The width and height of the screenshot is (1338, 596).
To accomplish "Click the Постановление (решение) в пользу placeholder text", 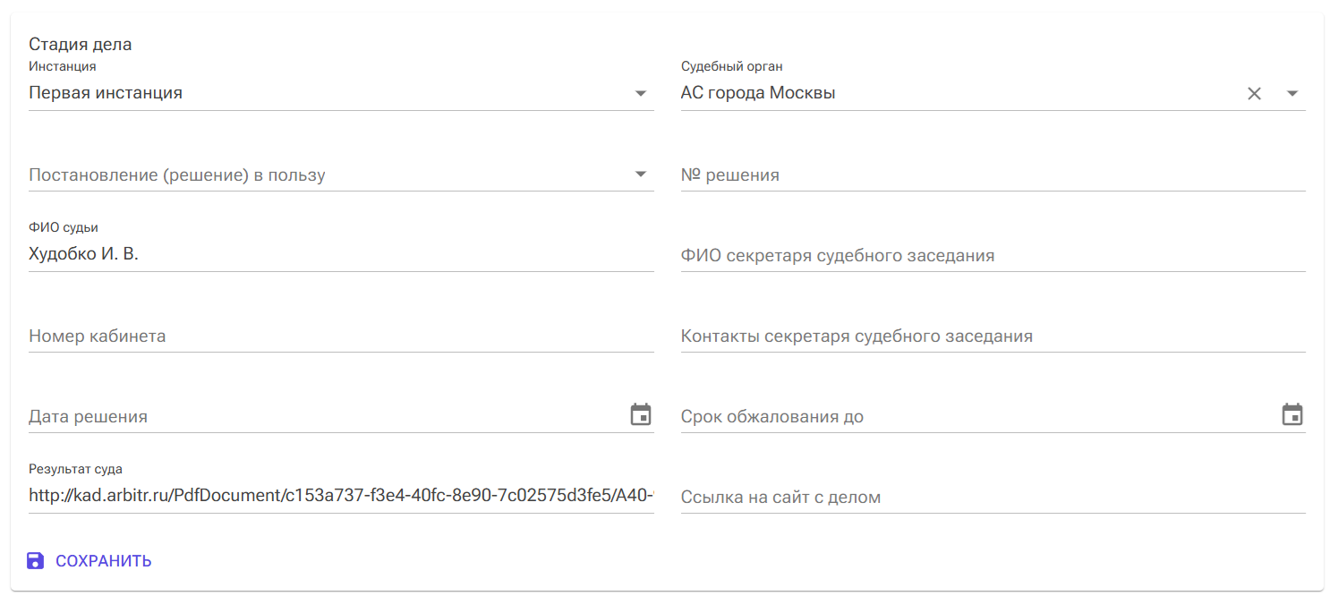I will pyautogui.click(x=177, y=175).
